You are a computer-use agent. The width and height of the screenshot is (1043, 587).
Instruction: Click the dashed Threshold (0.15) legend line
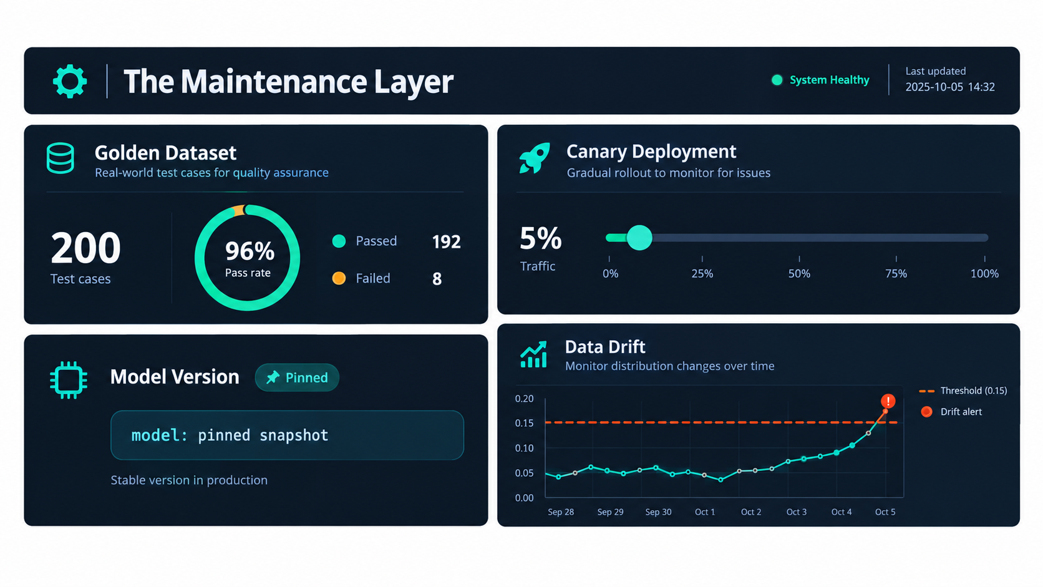pos(926,391)
